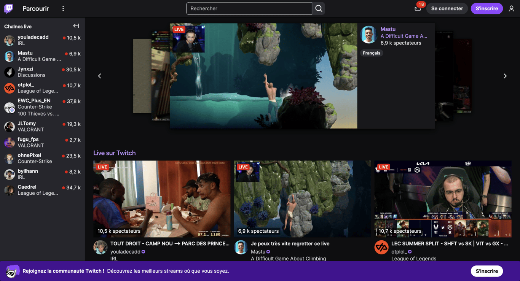Screen dimensions: 520x281
Task: Open Mastu channel name in featured panel
Action: click(388, 29)
